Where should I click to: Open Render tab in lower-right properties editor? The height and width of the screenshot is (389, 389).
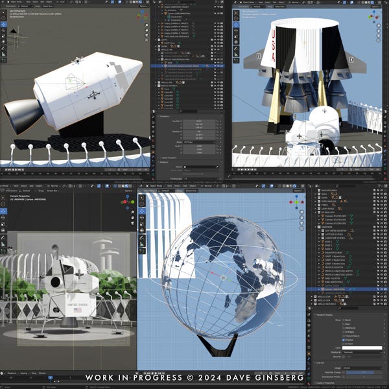pos(309,321)
